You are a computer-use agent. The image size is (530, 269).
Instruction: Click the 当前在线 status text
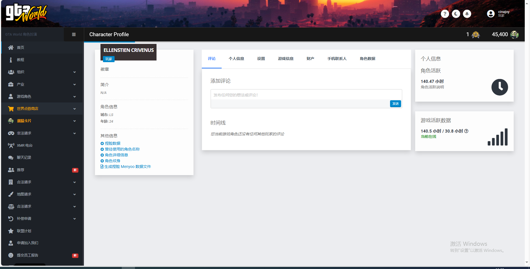[428, 136]
